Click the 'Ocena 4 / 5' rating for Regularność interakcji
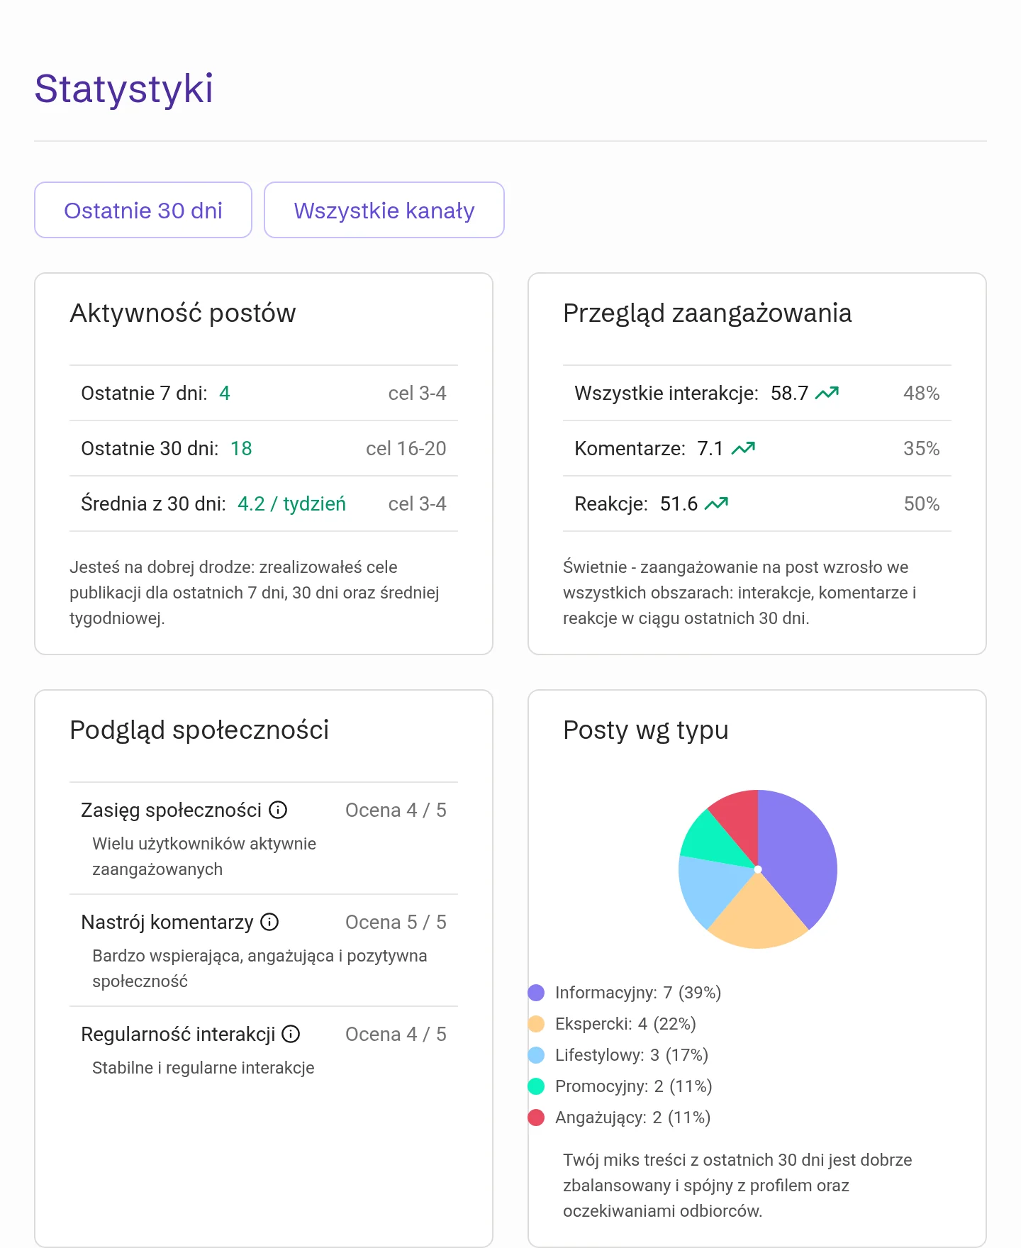1021x1248 pixels. 396,1034
